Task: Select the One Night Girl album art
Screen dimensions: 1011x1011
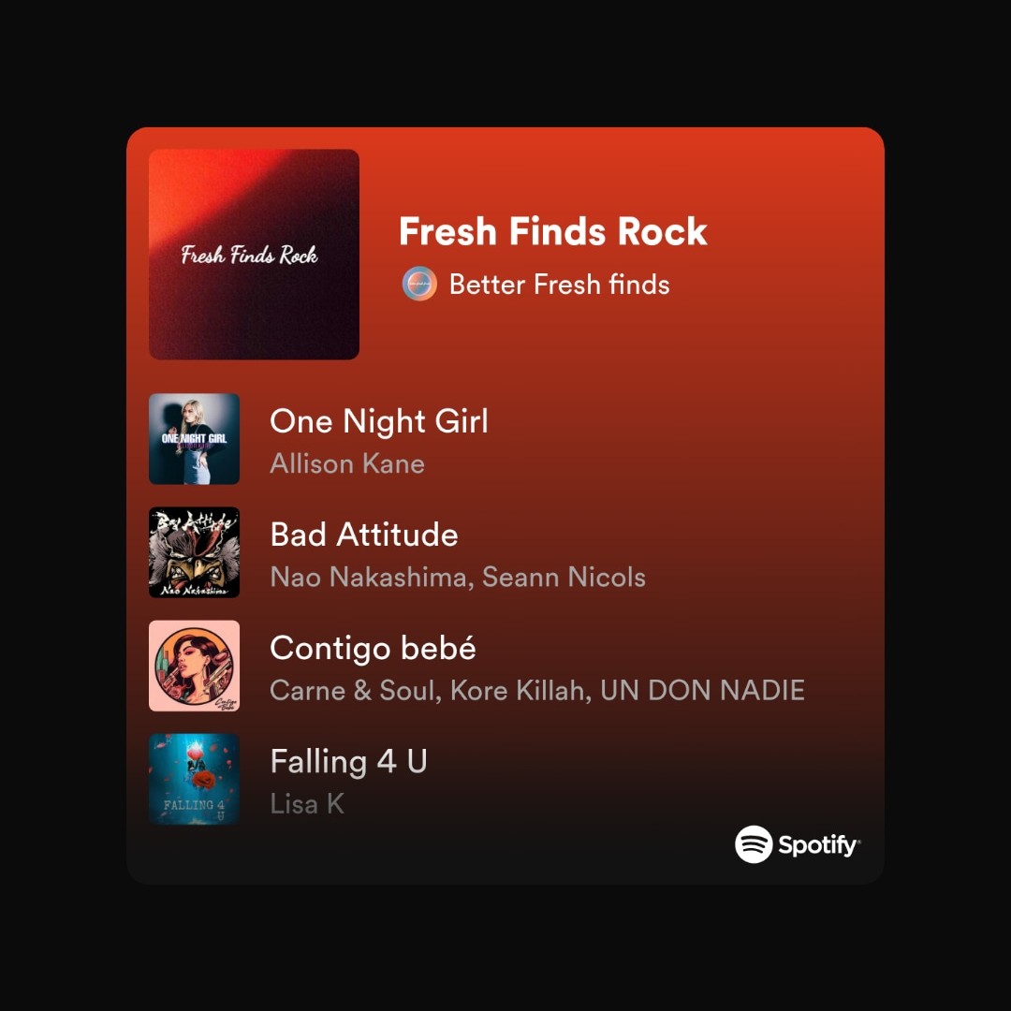Action: point(194,438)
